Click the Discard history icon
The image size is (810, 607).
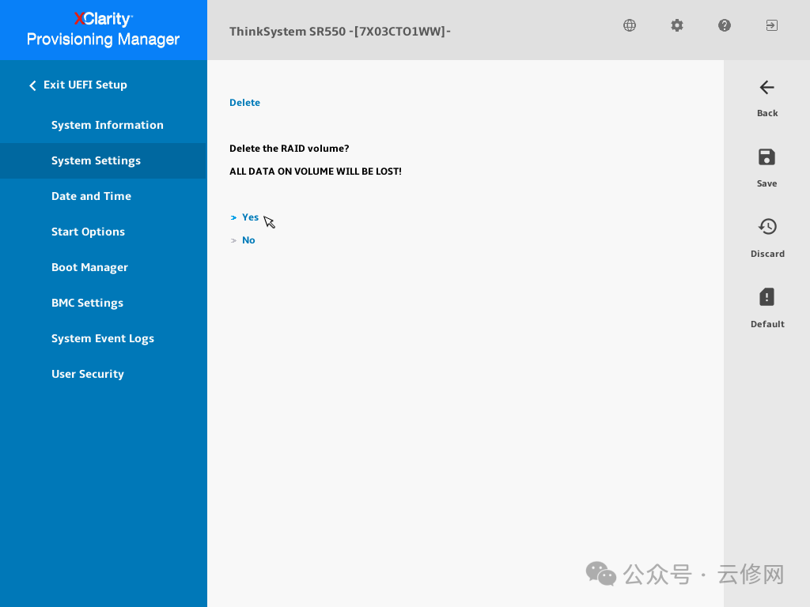coord(767,227)
